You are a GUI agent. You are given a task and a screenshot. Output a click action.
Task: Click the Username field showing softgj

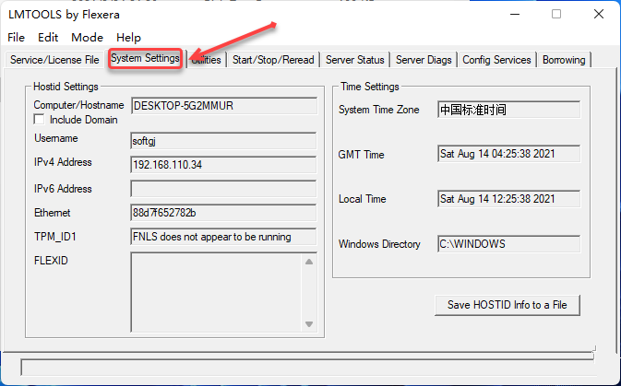(x=223, y=141)
